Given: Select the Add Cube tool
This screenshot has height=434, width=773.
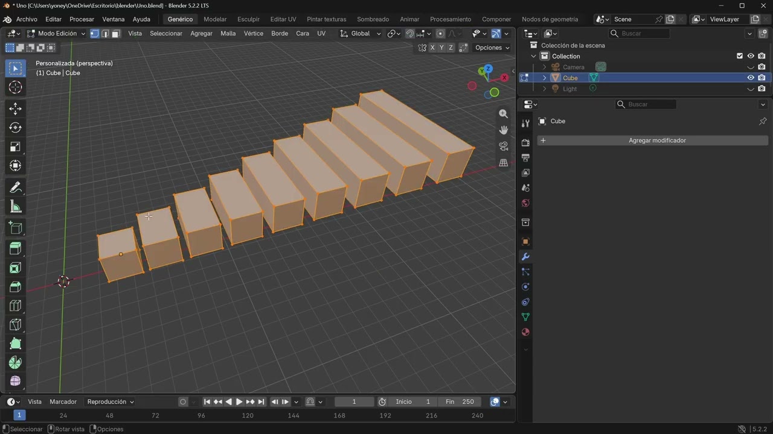Looking at the screenshot, I should click(16, 228).
